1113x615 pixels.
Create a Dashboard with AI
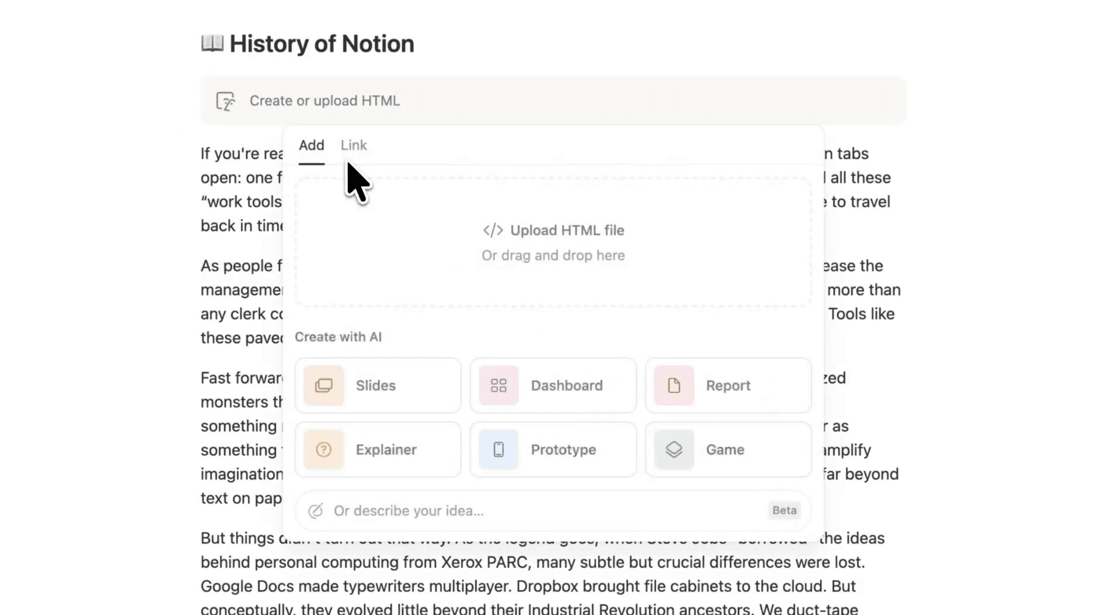coord(553,386)
